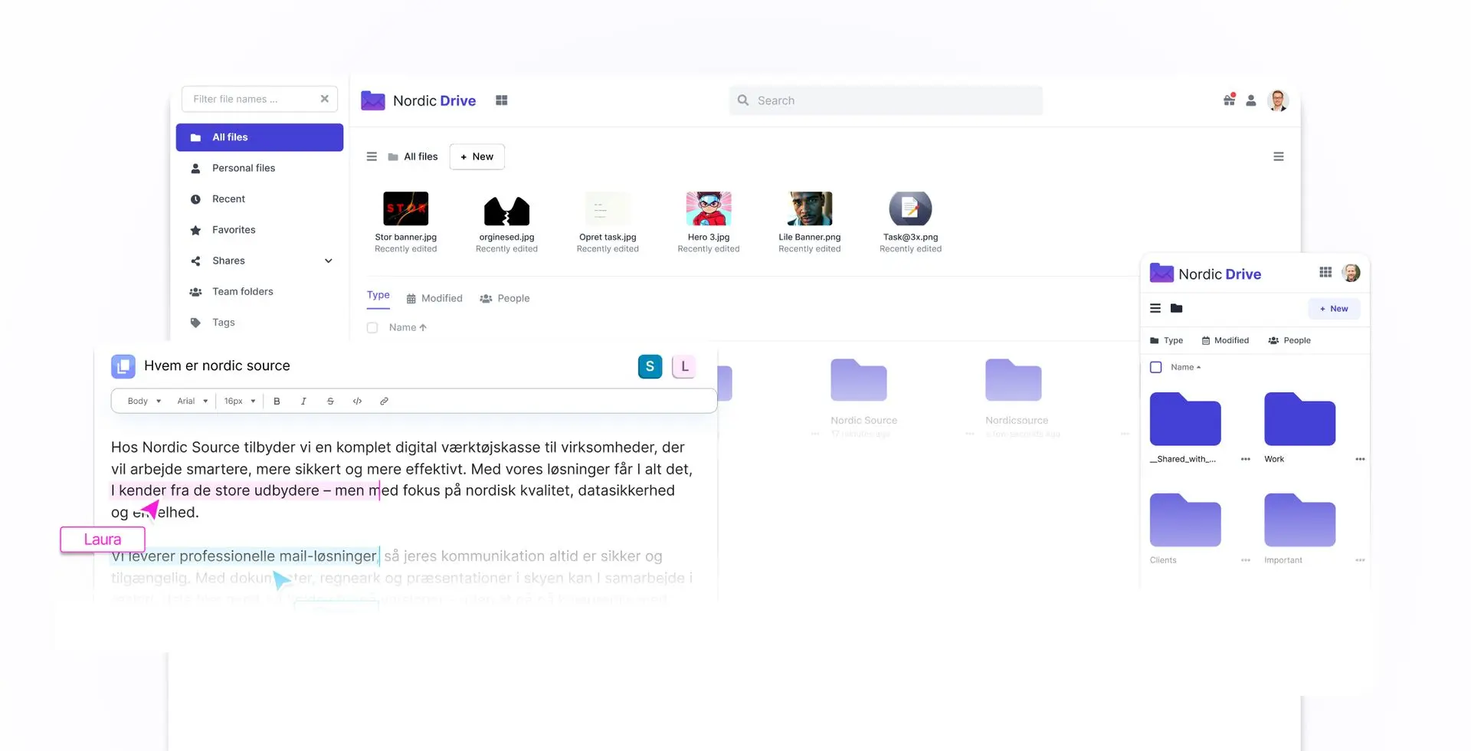Sort by Name column in main window
The width and height of the screenshot is (1471, 751).
pos(408,327)
